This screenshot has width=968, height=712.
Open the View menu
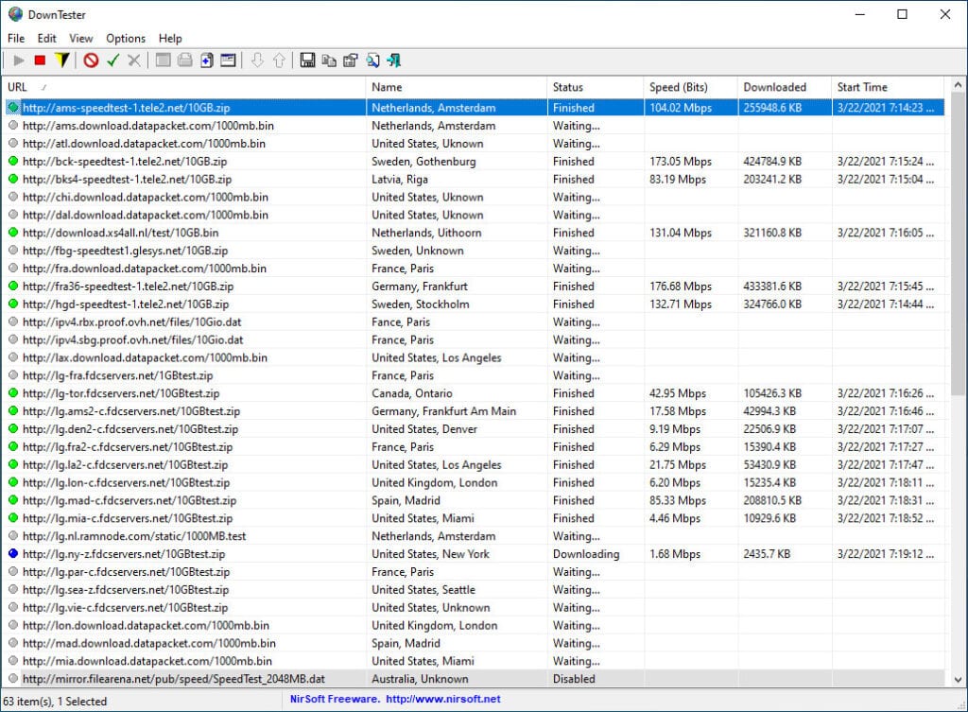click(x=81, y=39)
